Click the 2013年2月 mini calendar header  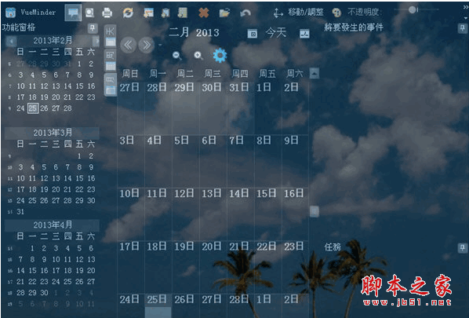pyautogui.click(x=53, y=40)
